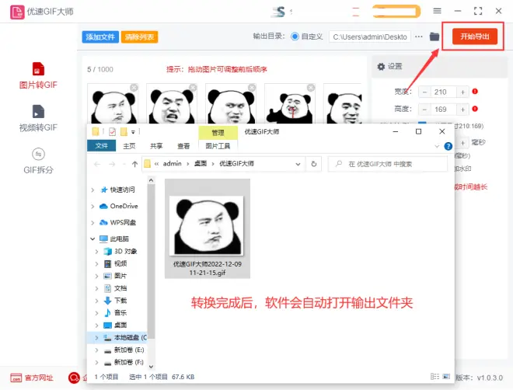This screenshot has height=390, width=513.
Task: Click the 添加文件 button
Action: (100, 37)
